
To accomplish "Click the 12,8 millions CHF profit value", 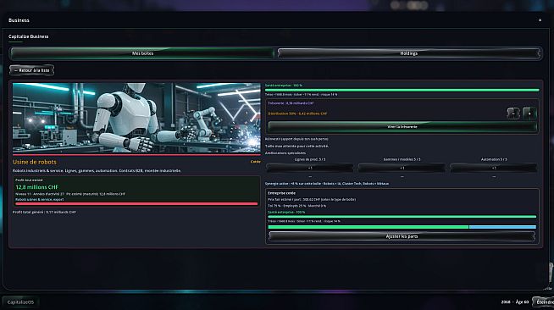I will tap(36, 187).
